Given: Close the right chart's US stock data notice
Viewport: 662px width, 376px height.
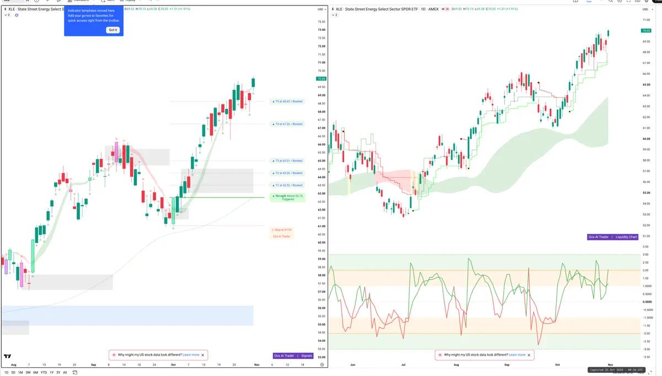Looking at the screenshot, I should pyautogui.click(x=528, y=355).
